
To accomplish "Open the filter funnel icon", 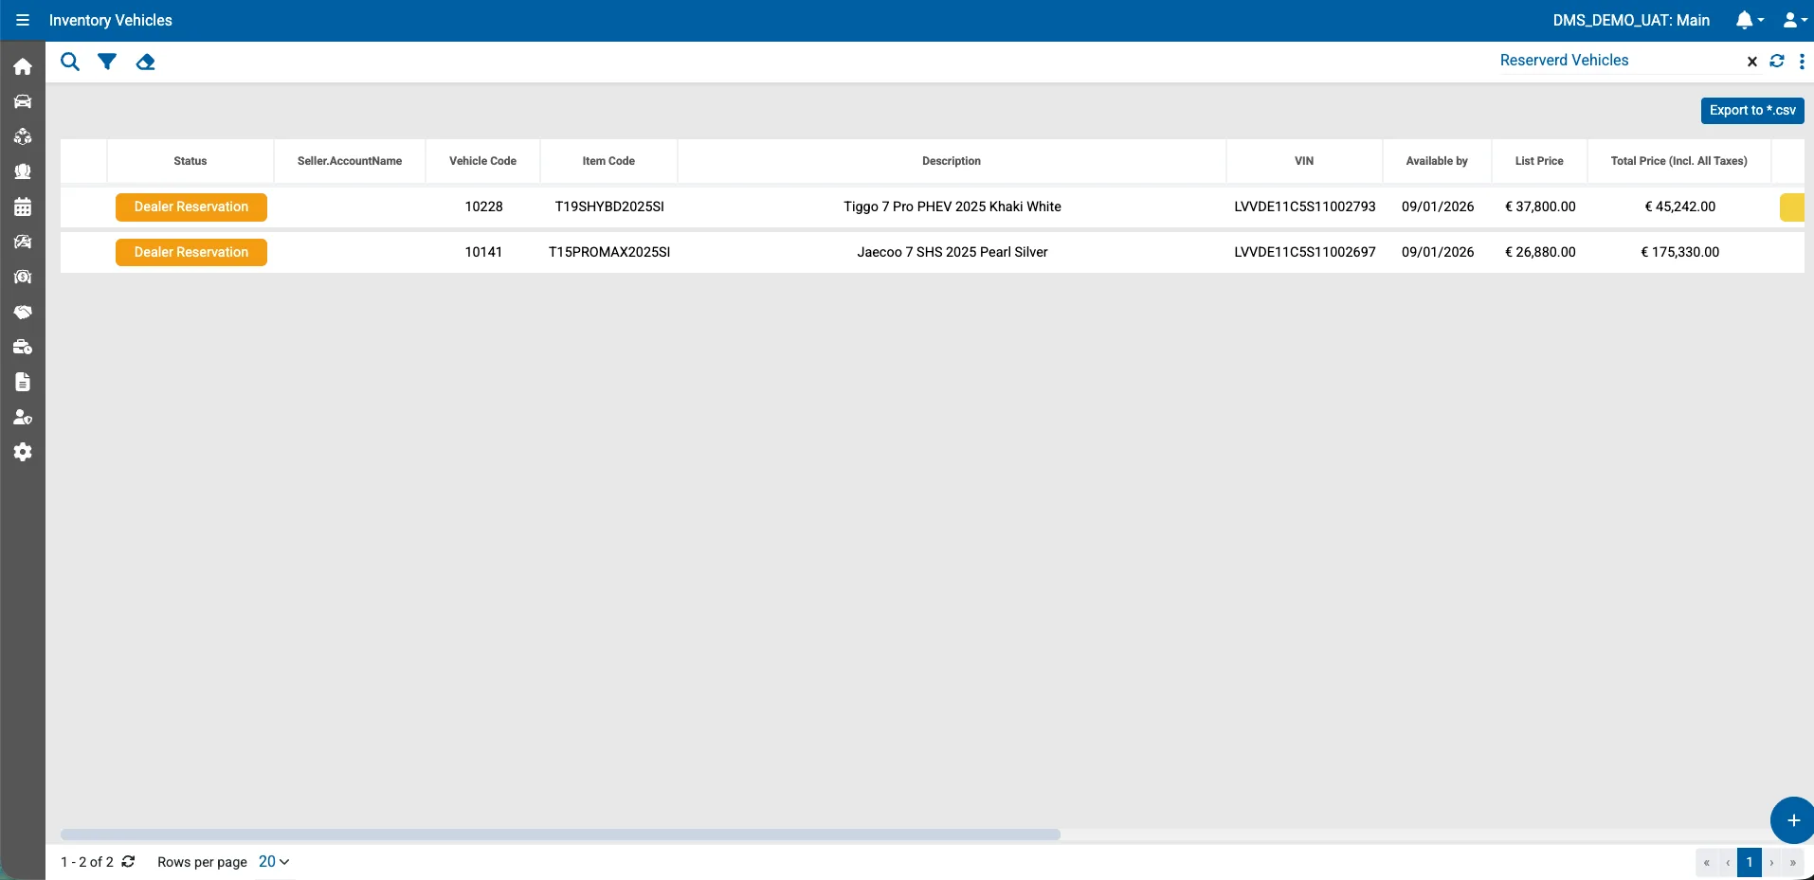I will (x=107, y=62).
